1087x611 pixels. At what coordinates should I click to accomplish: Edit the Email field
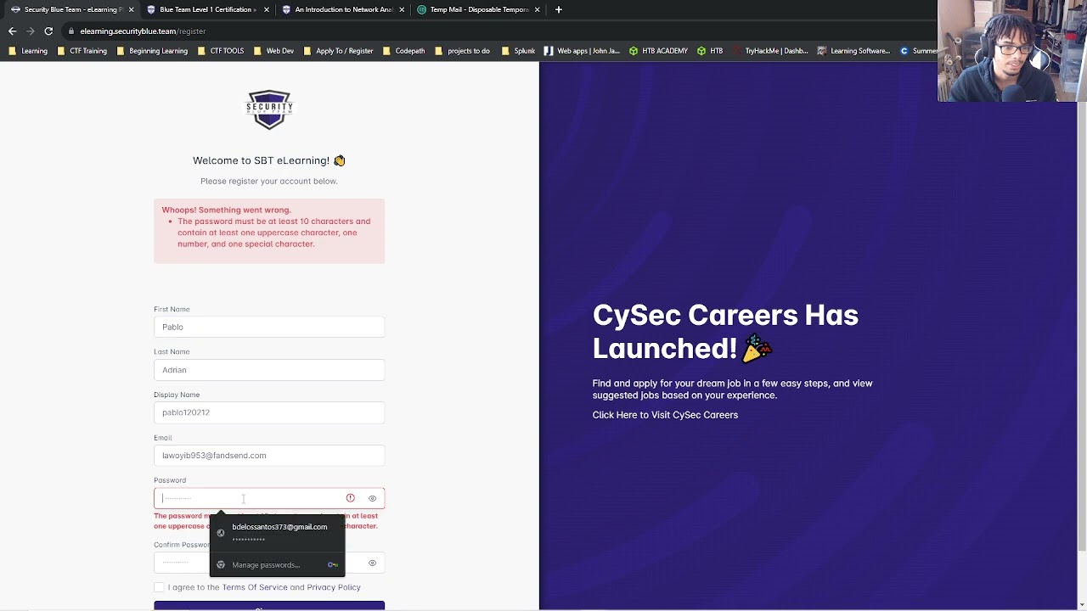[269, 456]
